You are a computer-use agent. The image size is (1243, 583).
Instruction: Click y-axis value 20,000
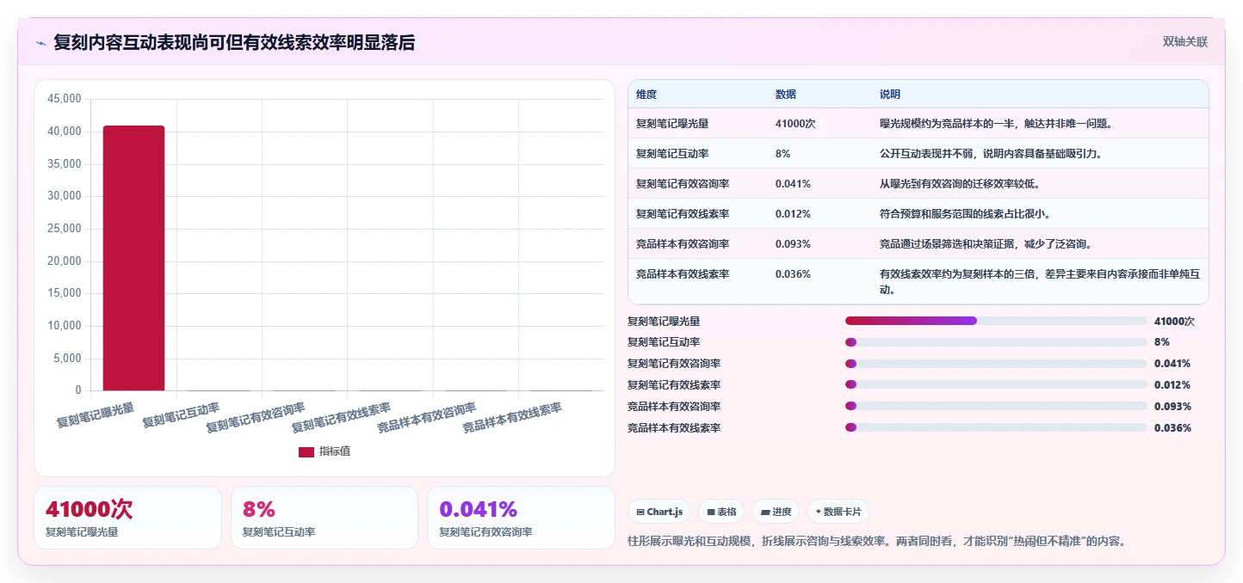coord(64,261)
